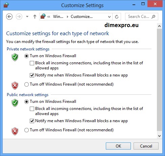The width and height of the screenshot is (165, 156).
Task: Click the 'Win...' breadcrumb in the address bar
Action: coord(58,17)
